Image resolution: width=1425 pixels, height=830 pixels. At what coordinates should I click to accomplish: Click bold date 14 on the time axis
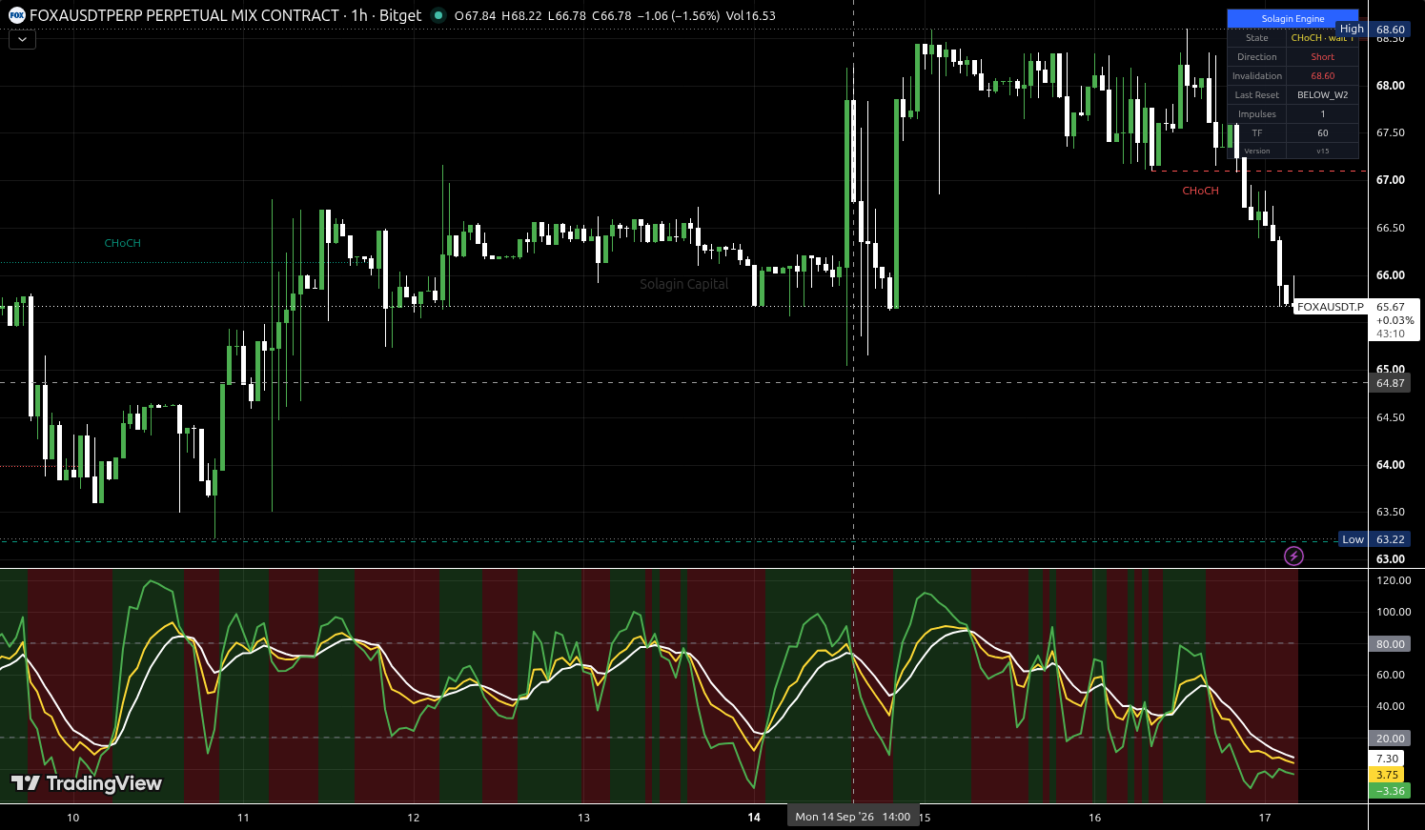pos(754,818)
